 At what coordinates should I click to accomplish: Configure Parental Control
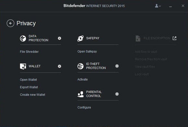(x=84, y=107)
